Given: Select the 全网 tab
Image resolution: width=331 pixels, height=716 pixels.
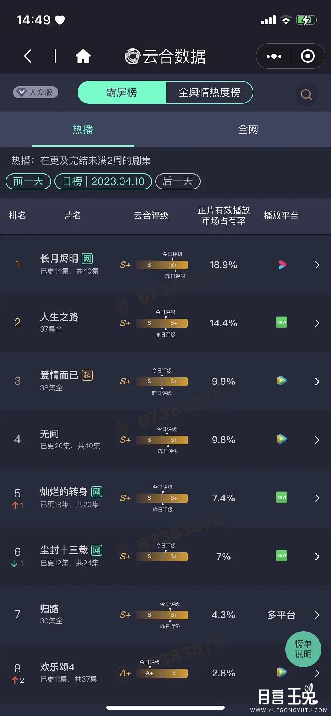Looking at the screenshot, I should (x=248, y=129).
